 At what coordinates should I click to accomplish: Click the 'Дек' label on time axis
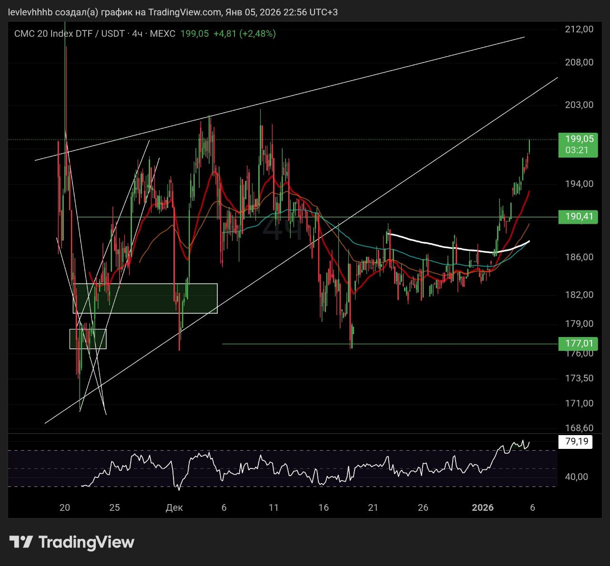[174, 507]
